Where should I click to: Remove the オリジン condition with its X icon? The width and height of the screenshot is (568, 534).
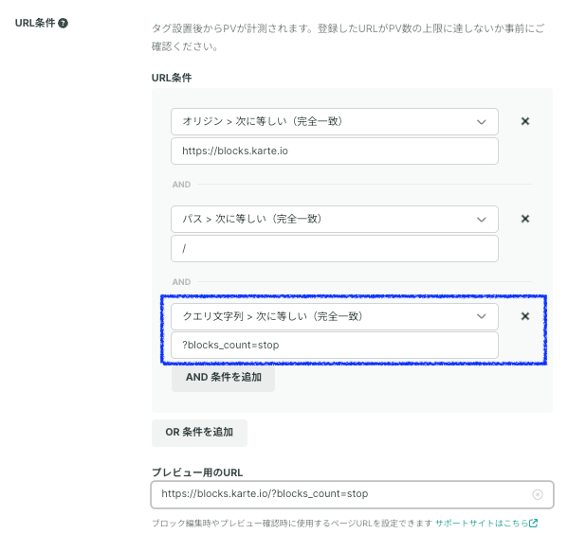pyautogui.click(x=525, y=121)
